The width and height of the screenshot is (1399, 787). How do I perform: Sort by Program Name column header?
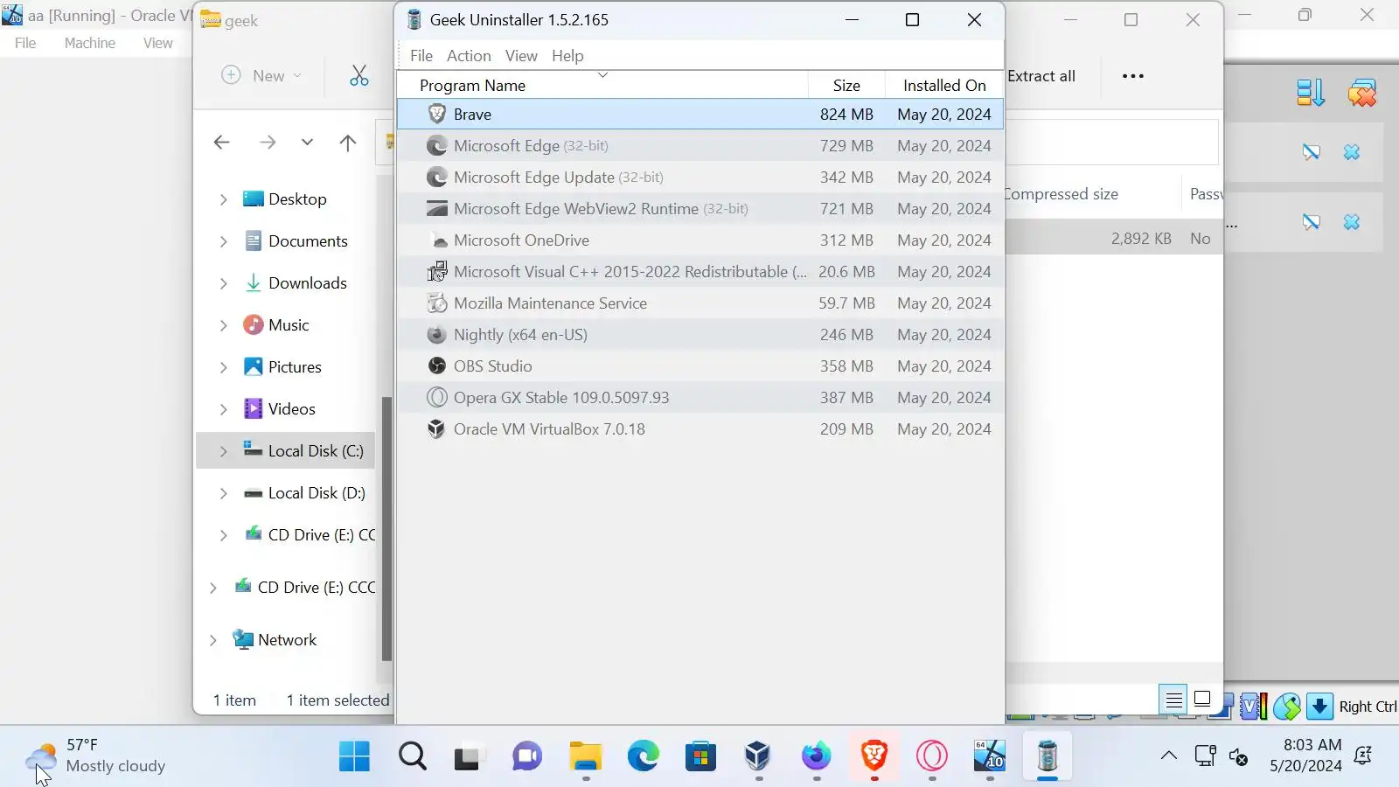602,85
